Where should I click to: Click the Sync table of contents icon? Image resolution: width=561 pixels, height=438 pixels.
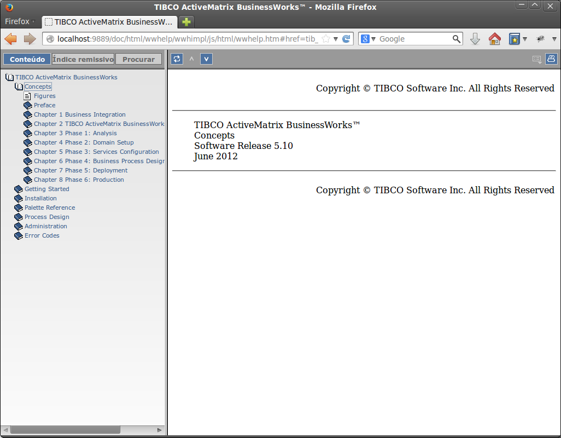click(x=177, y=59)
